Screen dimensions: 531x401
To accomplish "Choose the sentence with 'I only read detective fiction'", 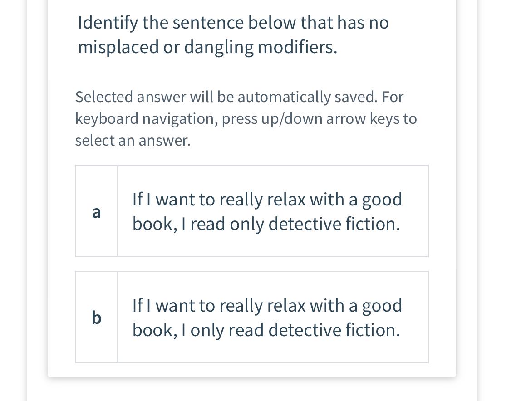I will click(x=266, y=317).
